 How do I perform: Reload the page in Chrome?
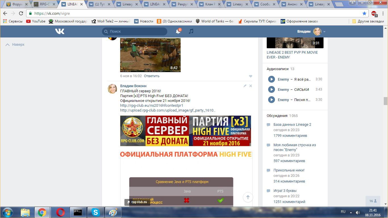click(x=21, y=13)
